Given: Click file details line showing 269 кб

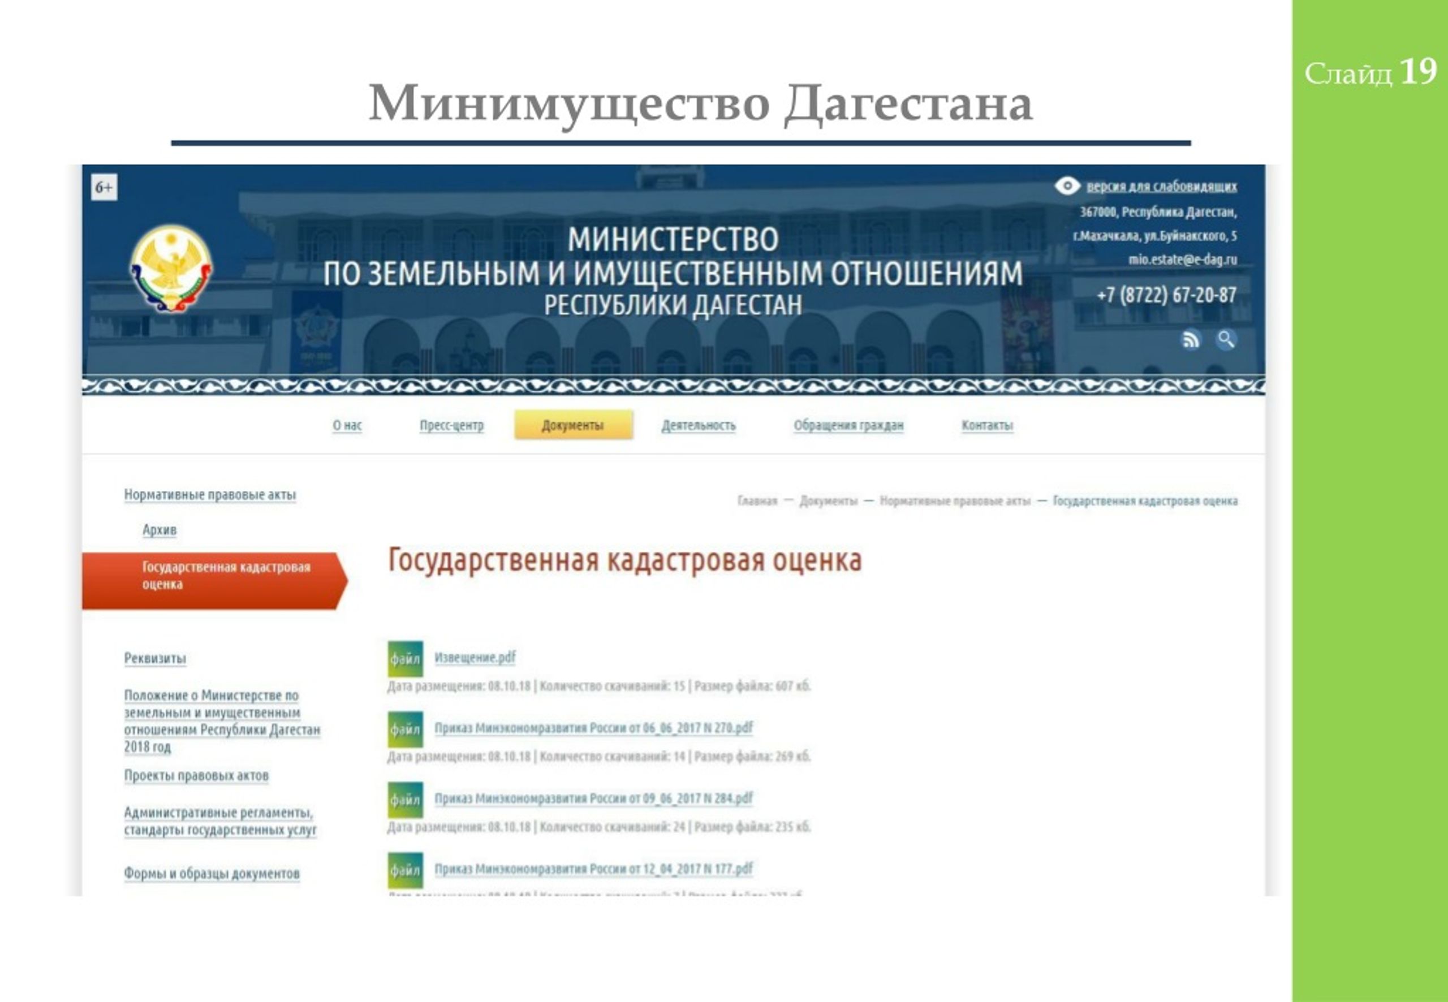Looking at the screenshot, I should 599,756.
